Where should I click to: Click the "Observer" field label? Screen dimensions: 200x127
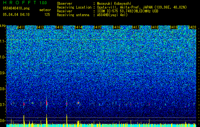click(x=65, y=3)
